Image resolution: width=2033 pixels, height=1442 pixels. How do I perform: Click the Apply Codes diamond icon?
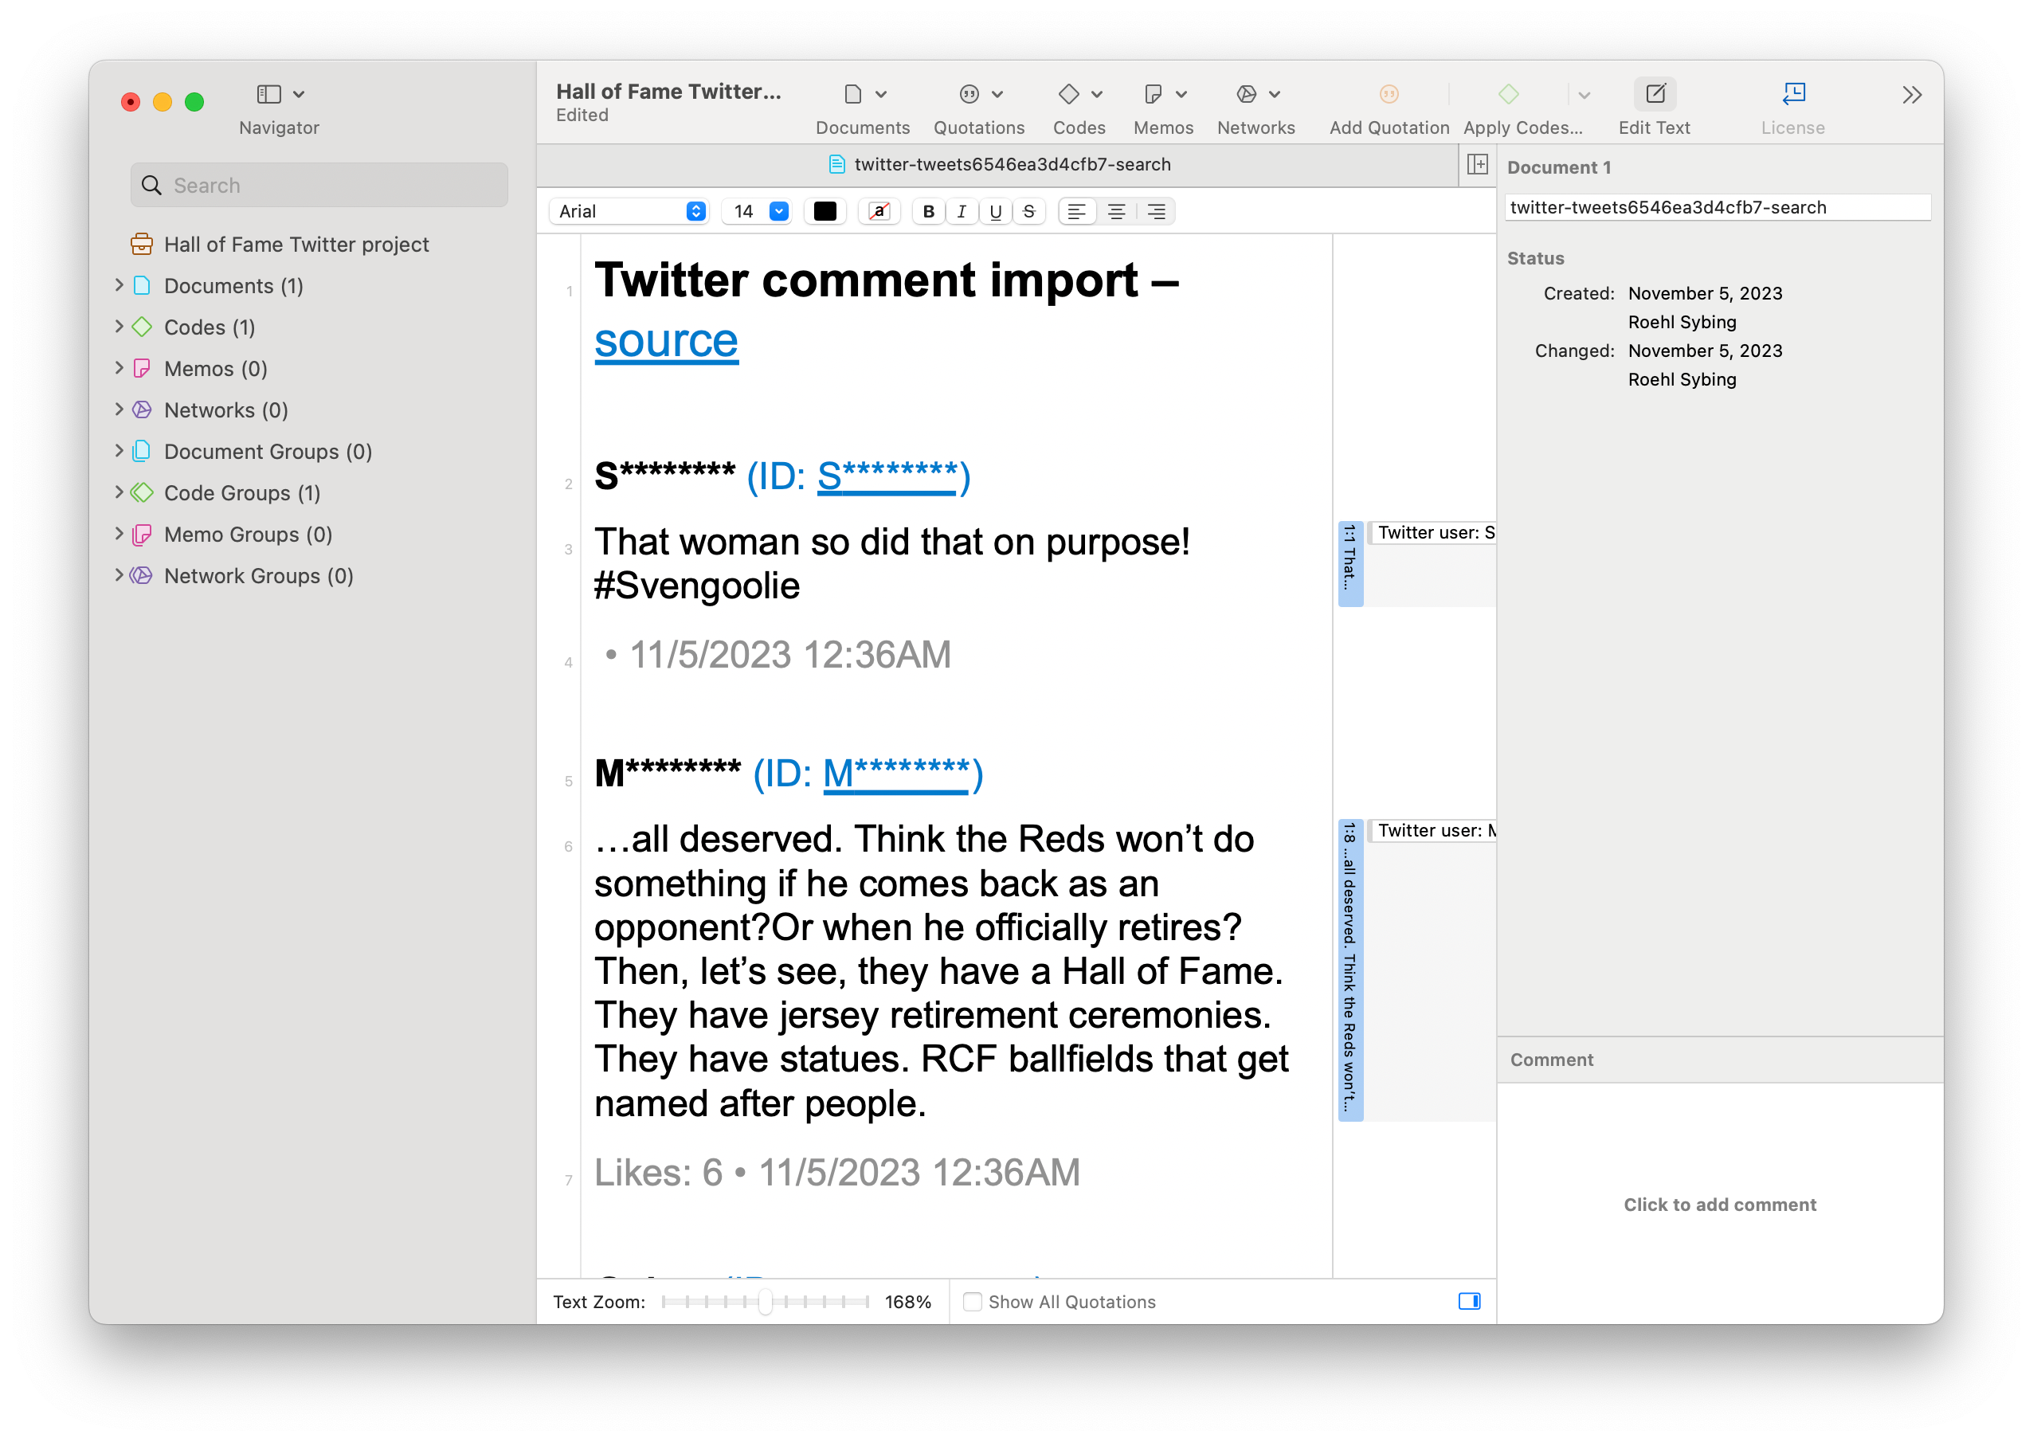pyautogui.click(x=1508, y=94)
